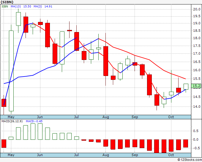Click Jul on the price chart axis

point(76,117)
